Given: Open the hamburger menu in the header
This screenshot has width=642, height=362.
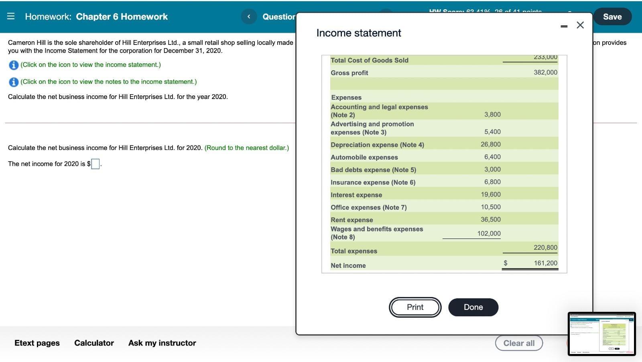Looking at the screenshot, I should 11,16.
